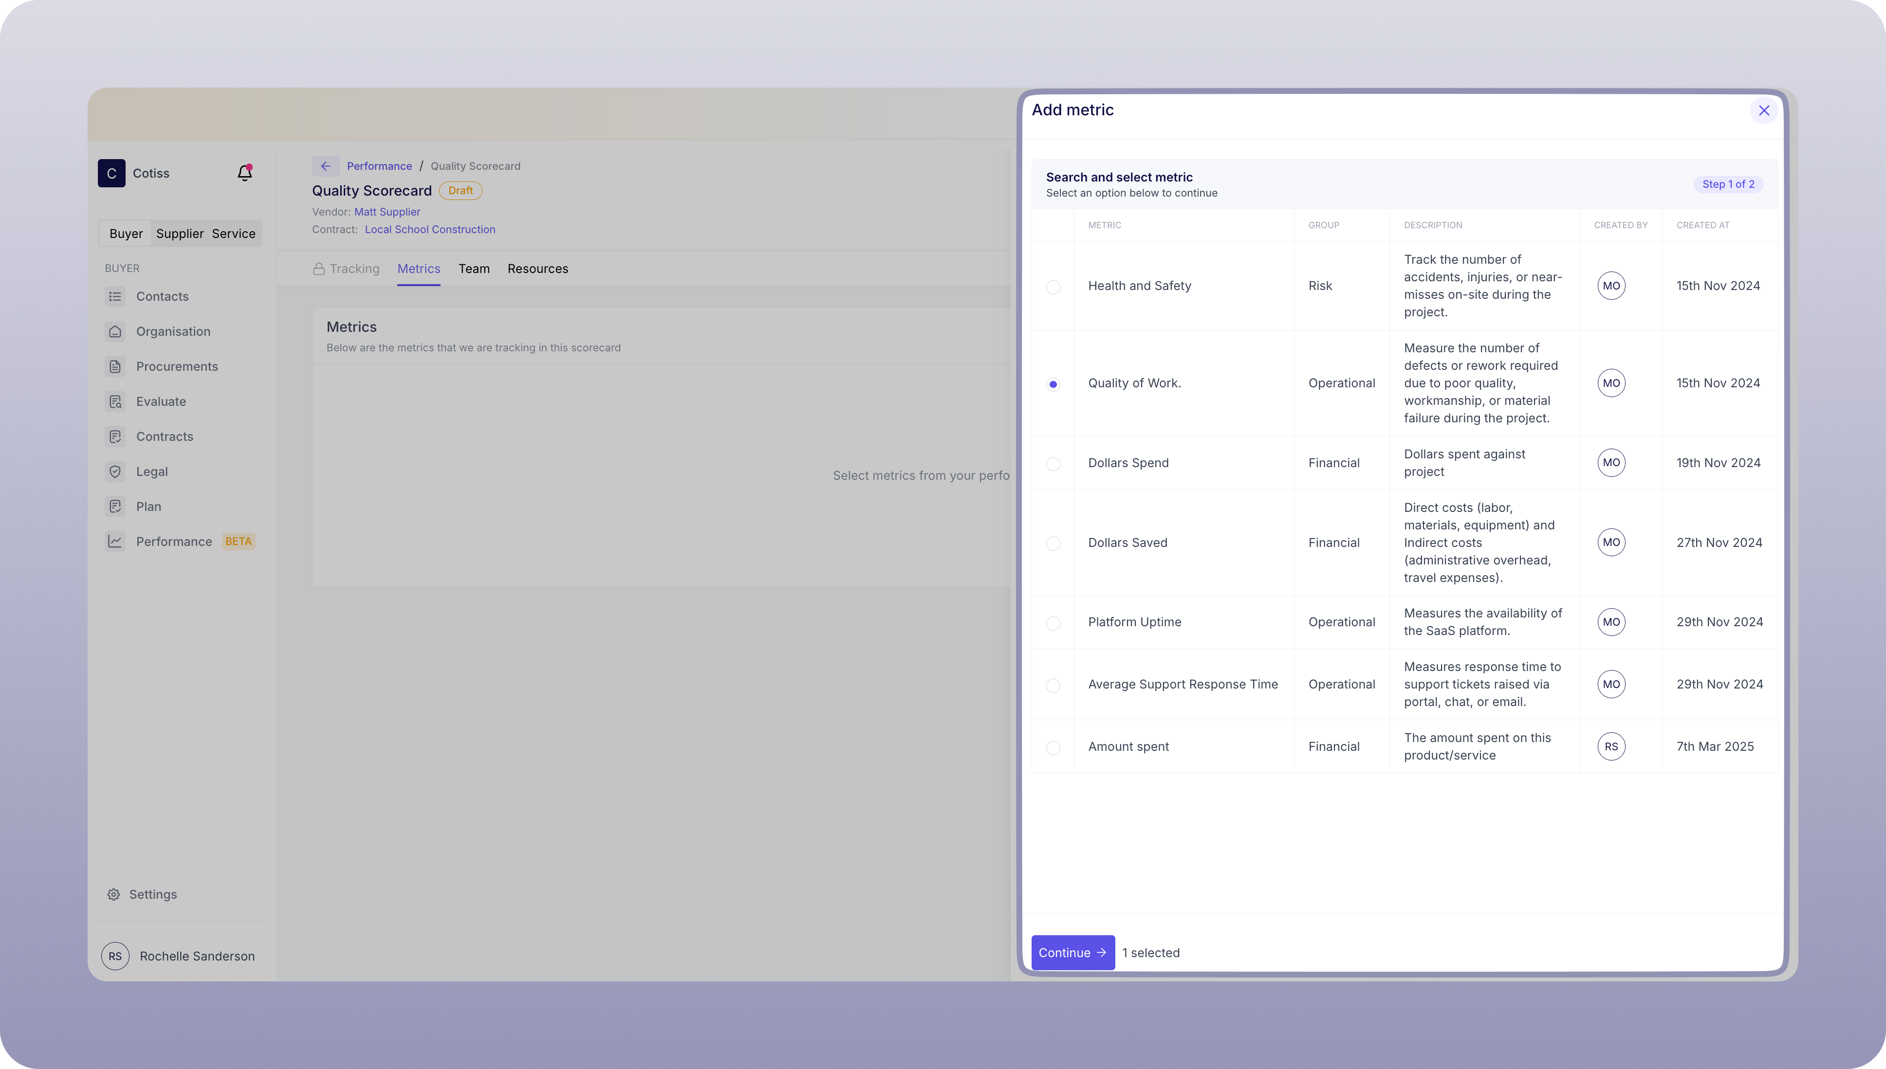Click the Cotiss logo icon
The width and height of the screenshot is (1886, 1069).
[x=111, y=173]
